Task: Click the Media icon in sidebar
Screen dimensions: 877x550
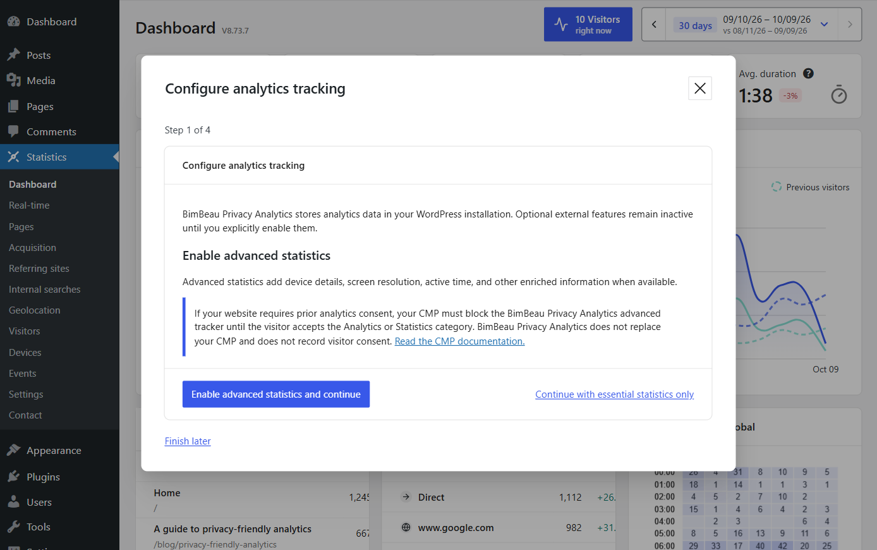Action: pyautogui.click(x=13, y=80)
